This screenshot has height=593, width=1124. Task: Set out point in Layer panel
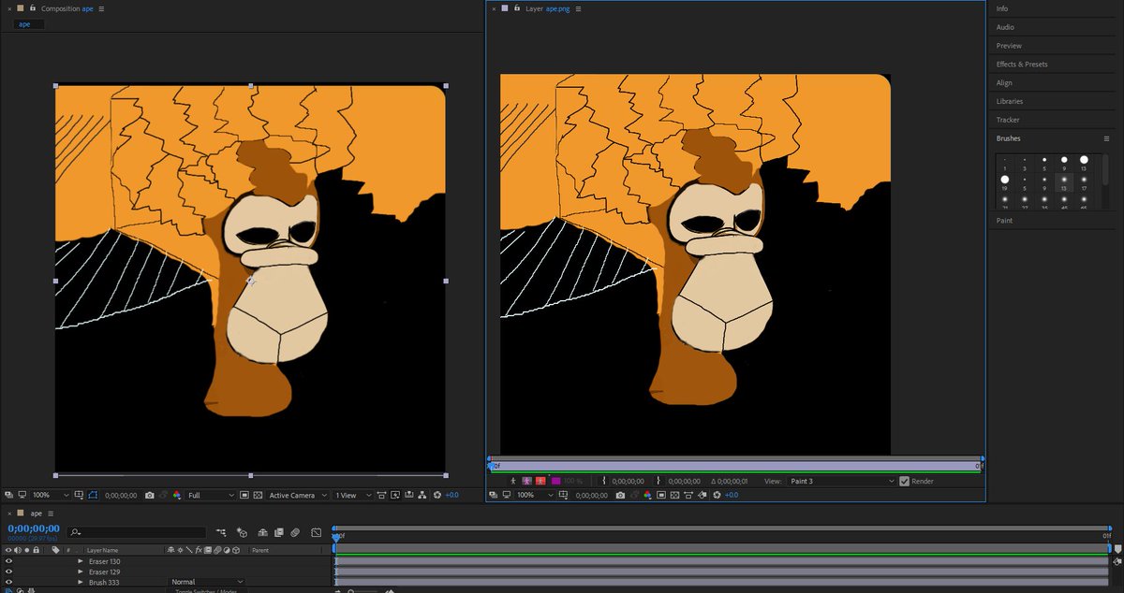tap(658, 481)
